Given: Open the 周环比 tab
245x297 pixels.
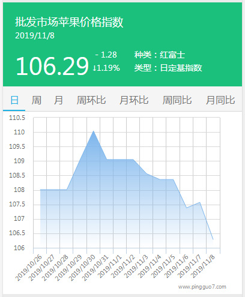Looking at the screenshot, I should tap(91, 100).
